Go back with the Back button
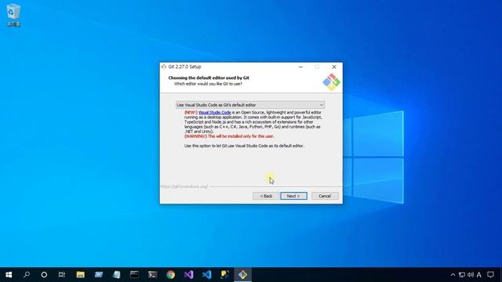502x282 pixels. (x=266, y=196)
